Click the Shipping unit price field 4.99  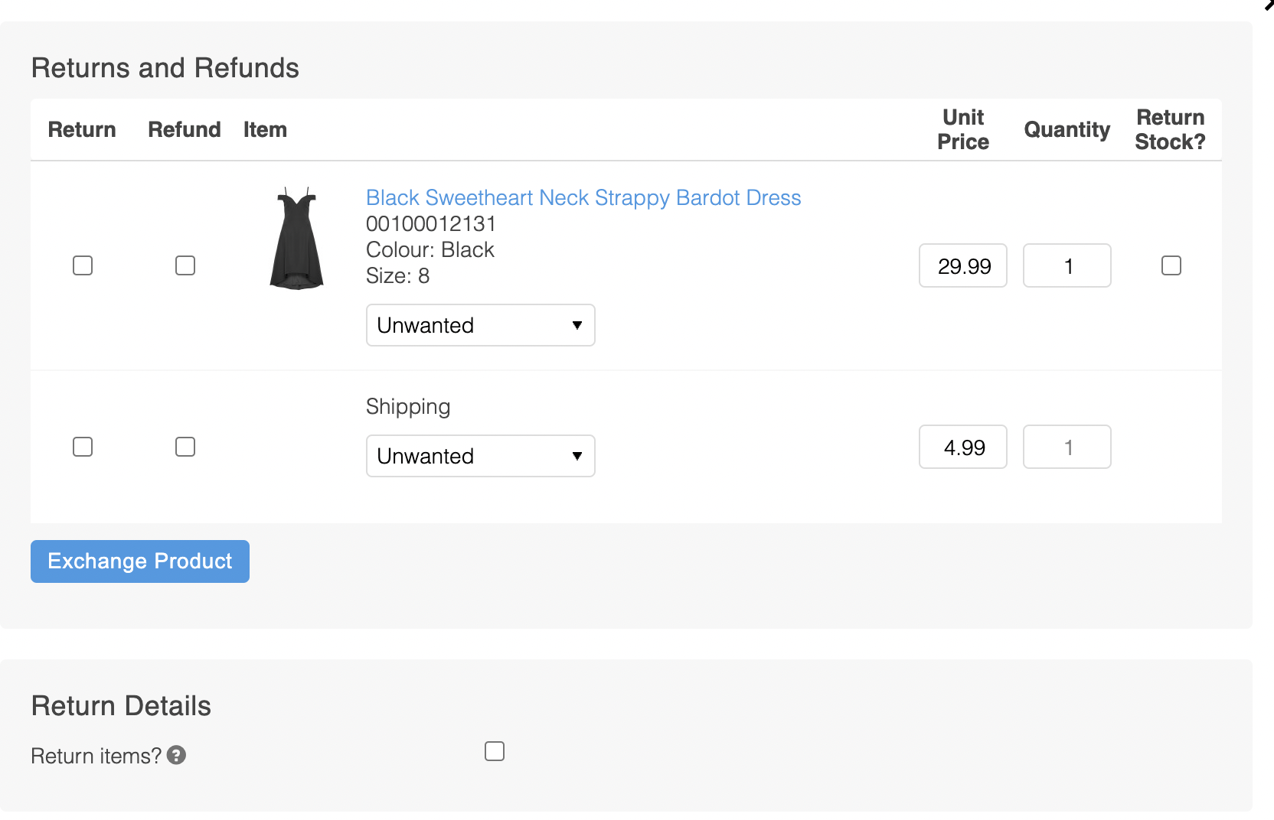[962, 447]
